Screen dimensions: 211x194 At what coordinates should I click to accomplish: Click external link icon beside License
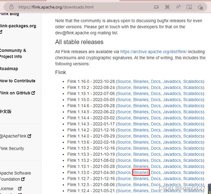coord(20,189)
